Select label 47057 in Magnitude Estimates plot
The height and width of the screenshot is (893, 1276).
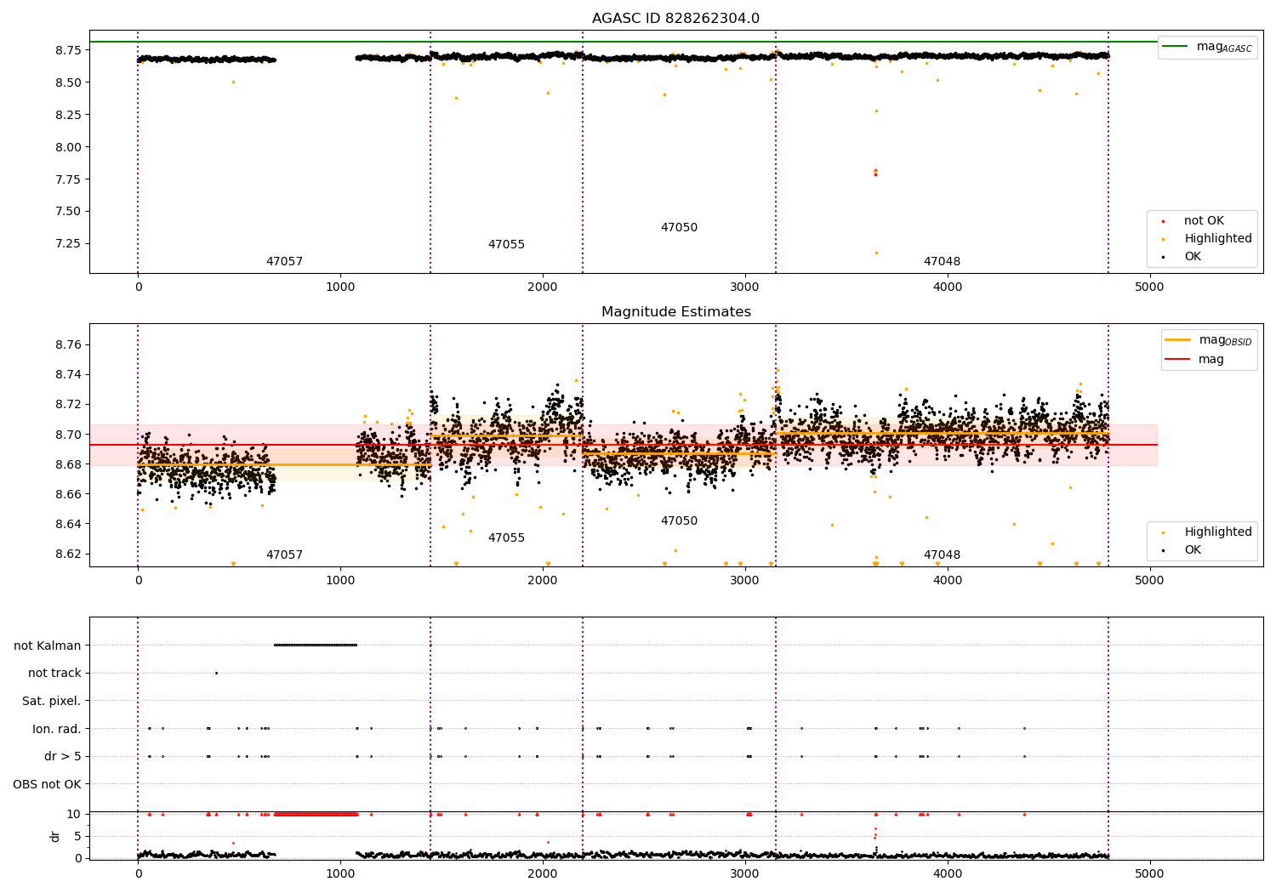(284, 555)
